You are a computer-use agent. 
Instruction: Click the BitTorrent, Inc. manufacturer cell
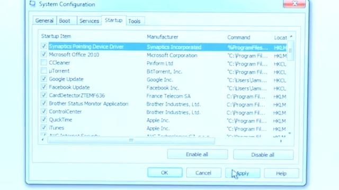pyautogui.click(x=164, y=72)
